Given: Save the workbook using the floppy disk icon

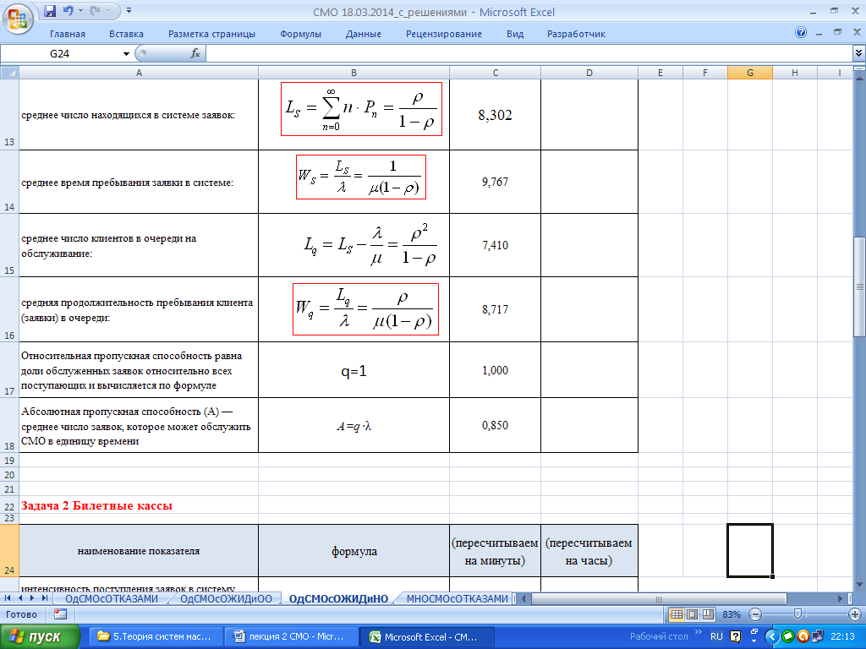Looking at the screenshot, I should coord(50,10).
